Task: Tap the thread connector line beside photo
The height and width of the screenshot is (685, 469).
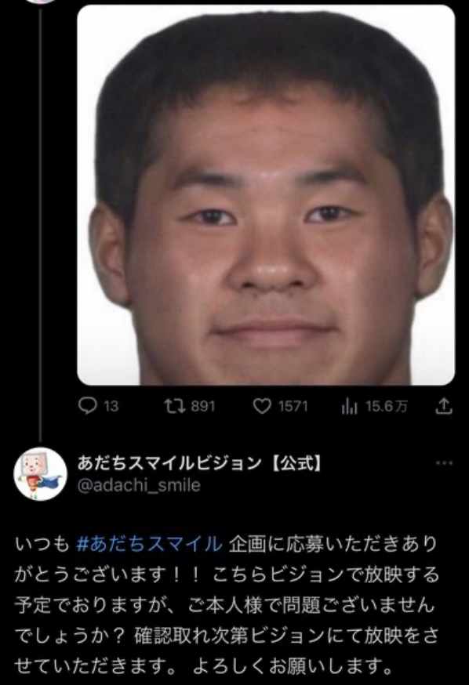Action: tap(41, 223)
